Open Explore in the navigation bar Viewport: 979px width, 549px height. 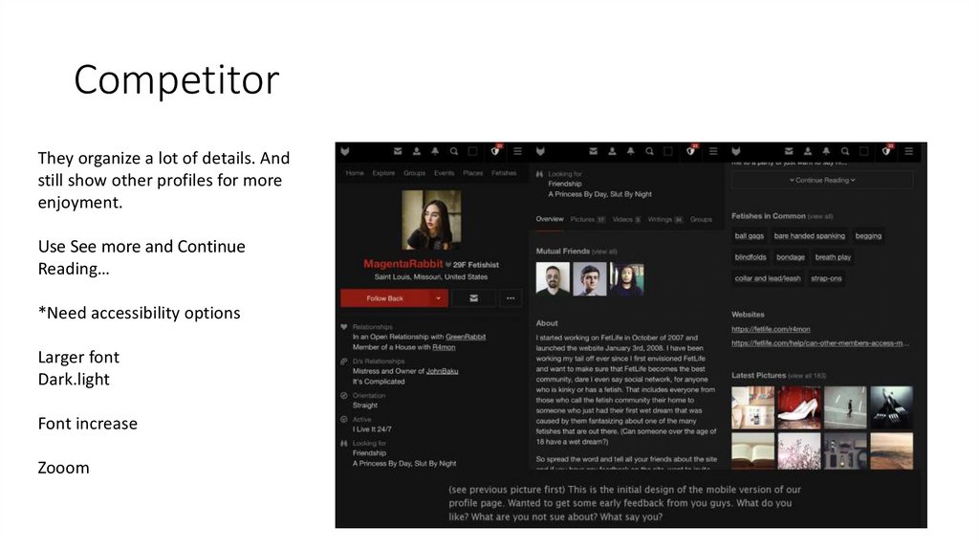[x=383, y=173]
